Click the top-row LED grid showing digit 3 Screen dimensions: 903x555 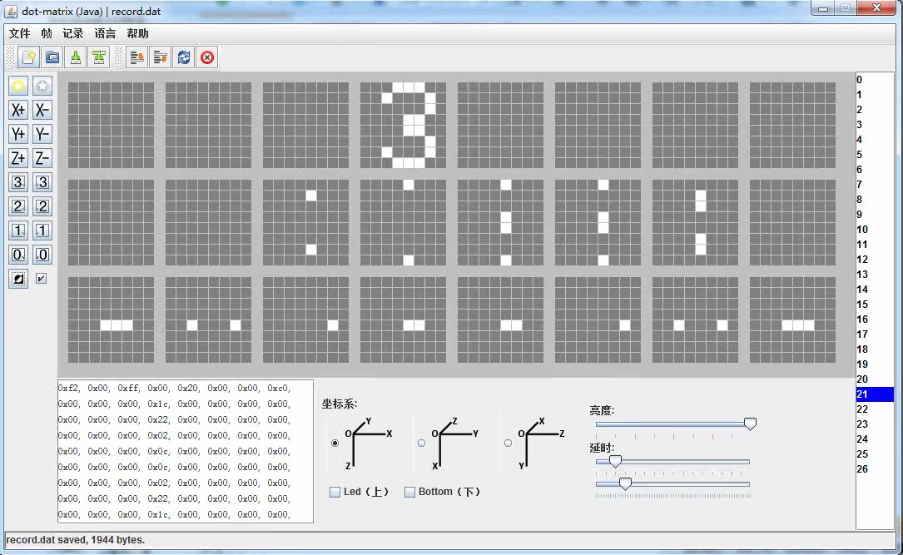(x=403, y=125)
